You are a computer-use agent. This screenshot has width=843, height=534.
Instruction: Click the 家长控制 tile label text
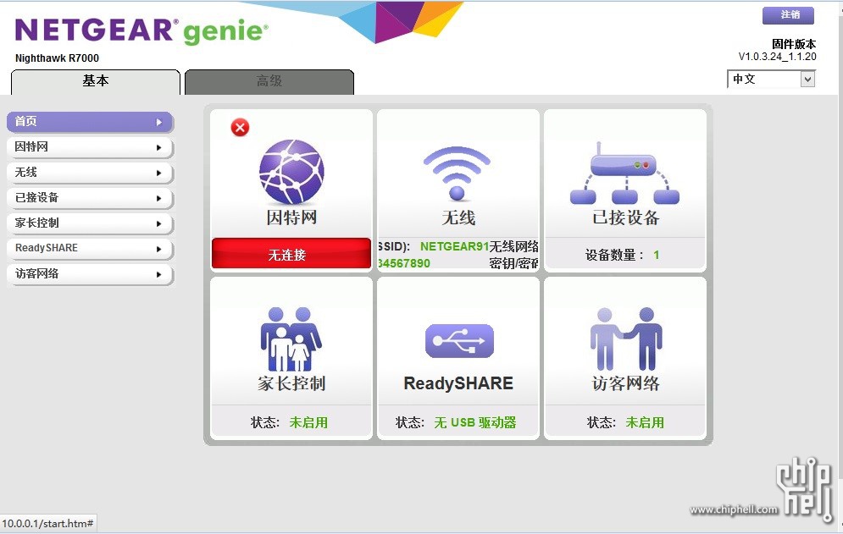point(291,383)
